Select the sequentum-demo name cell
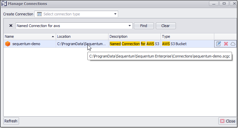This screenshot has width=239, height=129. [x=30, y=44]
